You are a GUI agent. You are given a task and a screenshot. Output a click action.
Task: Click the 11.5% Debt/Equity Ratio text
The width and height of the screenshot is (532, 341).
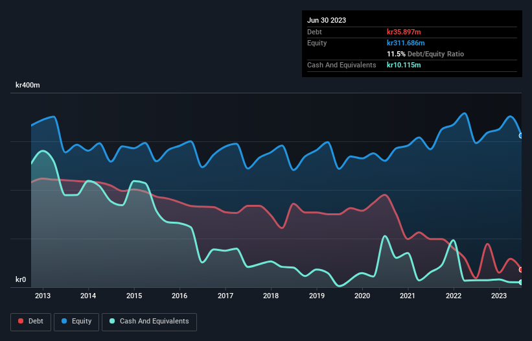[426, 54]
